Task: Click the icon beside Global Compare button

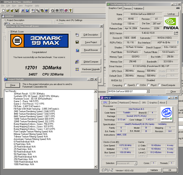Action: point(77,62)
